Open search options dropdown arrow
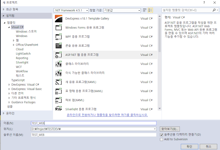This screenshot has width=220, height=150. [x=217, y=10]
